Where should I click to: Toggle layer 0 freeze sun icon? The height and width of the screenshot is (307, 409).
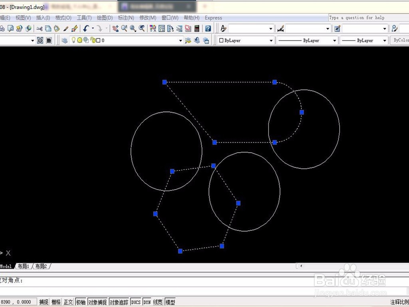coord(80,40)
